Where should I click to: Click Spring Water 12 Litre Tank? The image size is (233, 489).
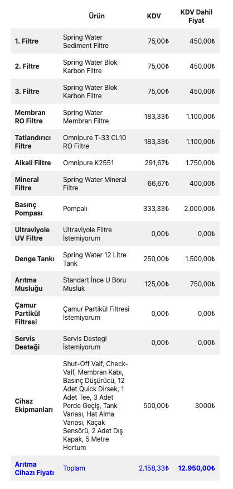(95, 259)
